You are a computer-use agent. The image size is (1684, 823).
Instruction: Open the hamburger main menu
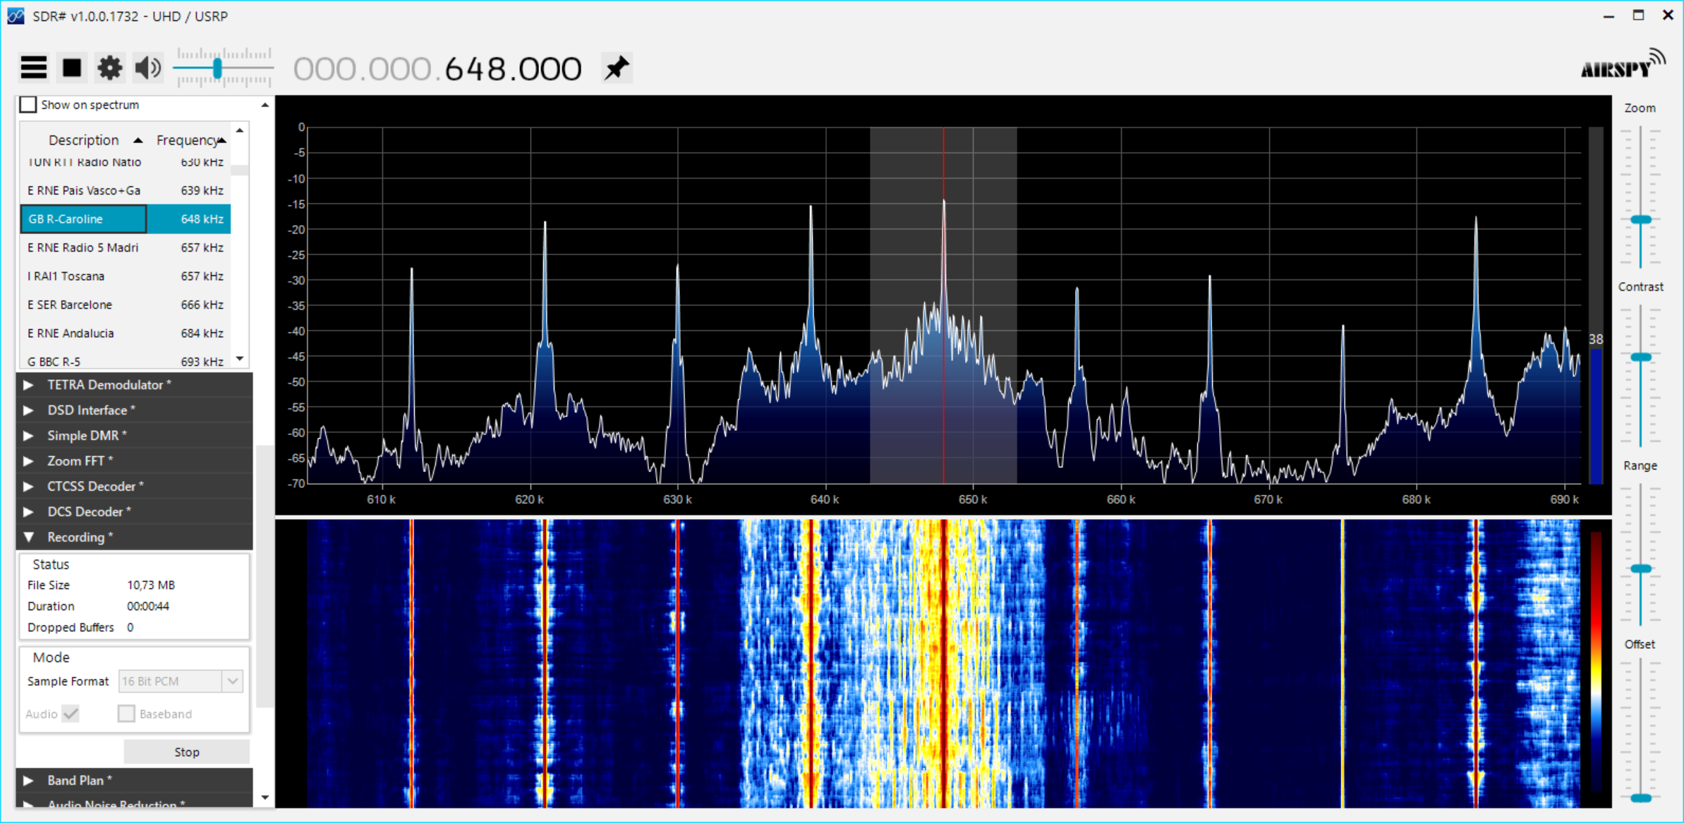point(33,68)
